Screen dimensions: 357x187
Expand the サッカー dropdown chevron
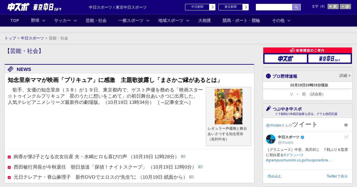[75, 20]
